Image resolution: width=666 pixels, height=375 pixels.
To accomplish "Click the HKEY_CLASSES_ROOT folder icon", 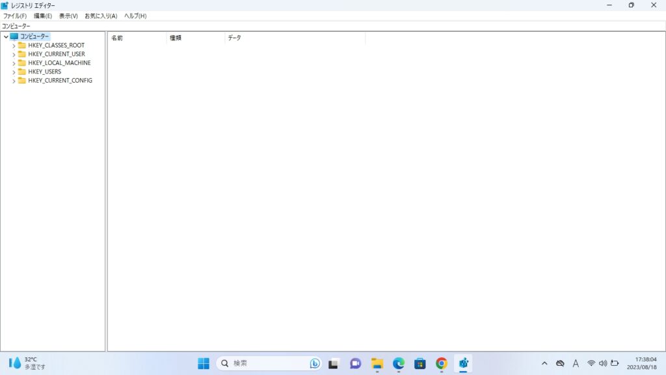I will coord(22,46).
